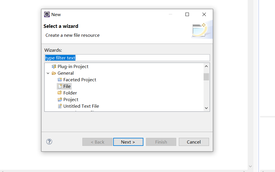275x172 pixels.
Task: Select the Faceted Project wizard
Action: pyautogui.click(x=79, y=80)
